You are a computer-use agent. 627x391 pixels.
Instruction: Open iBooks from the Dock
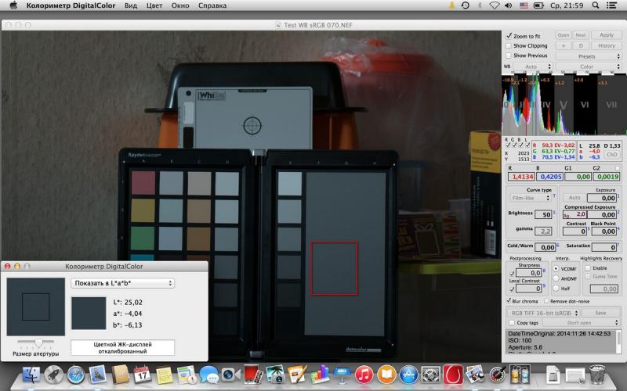(x=386, y=375)
